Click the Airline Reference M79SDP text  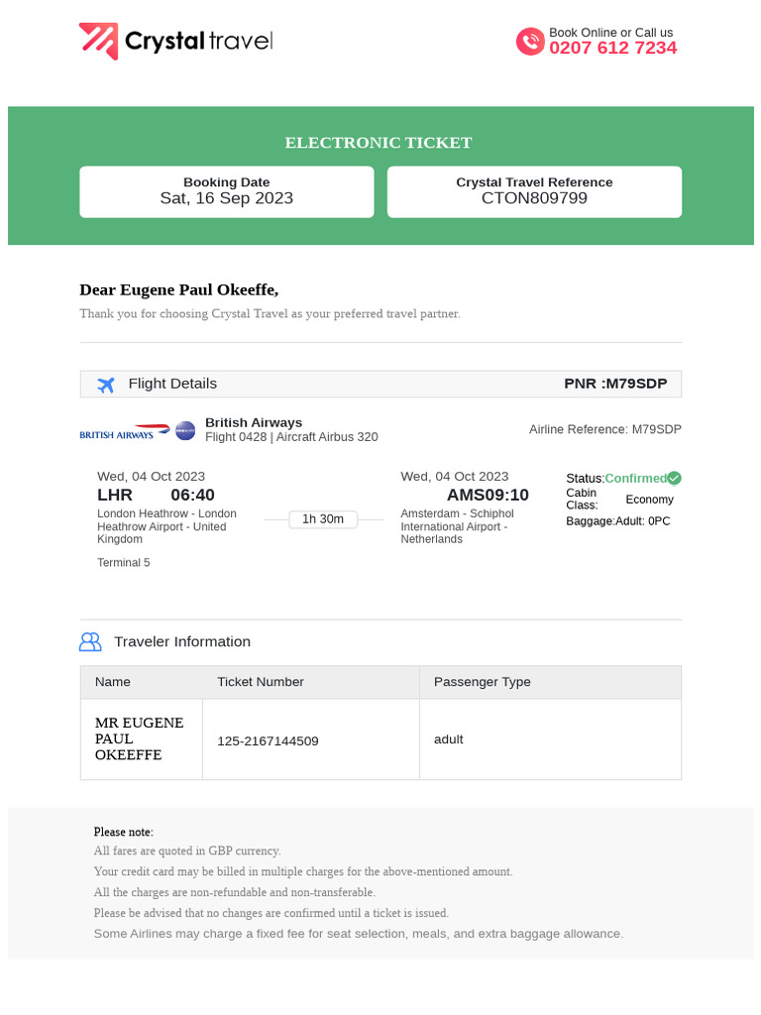tap(605, 430)
